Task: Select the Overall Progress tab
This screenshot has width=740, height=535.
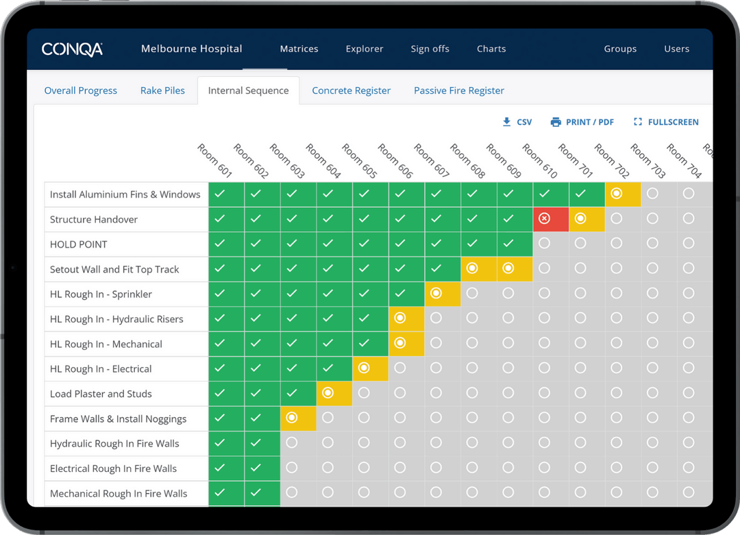Action: tap(80, 90)
